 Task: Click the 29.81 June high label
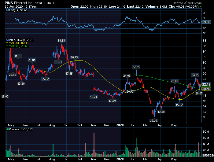point(32,60)
